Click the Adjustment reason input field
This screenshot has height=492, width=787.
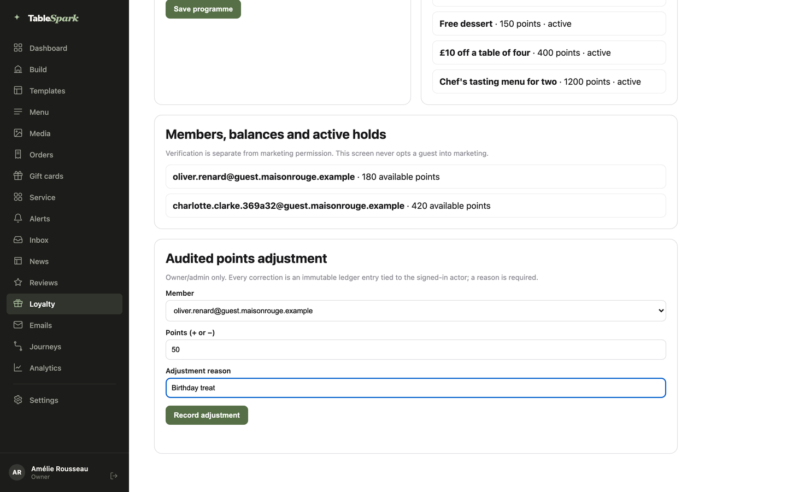tap(416, 388)
